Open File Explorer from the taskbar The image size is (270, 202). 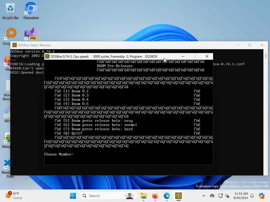click(143, 196)
